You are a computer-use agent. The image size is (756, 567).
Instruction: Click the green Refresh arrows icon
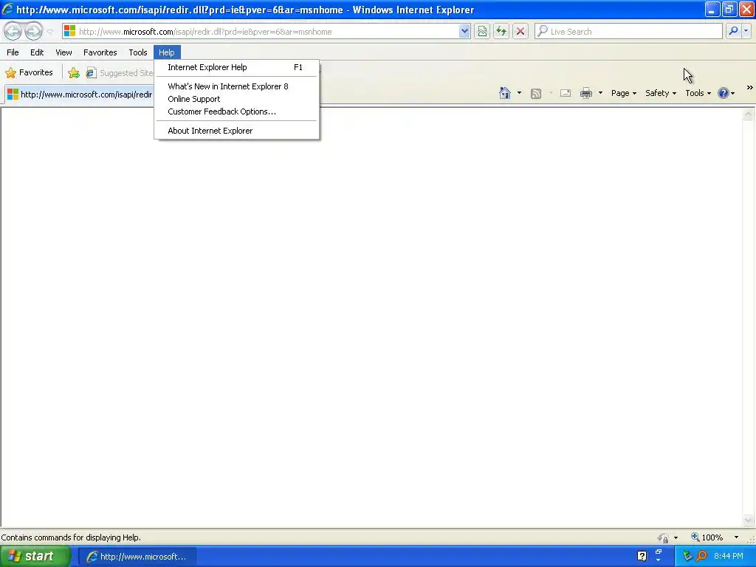point(501,31)
